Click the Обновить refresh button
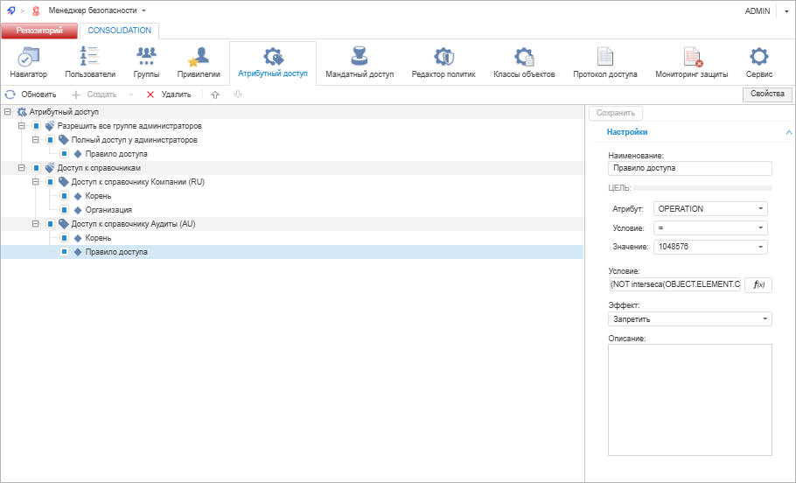 (31, 94)
